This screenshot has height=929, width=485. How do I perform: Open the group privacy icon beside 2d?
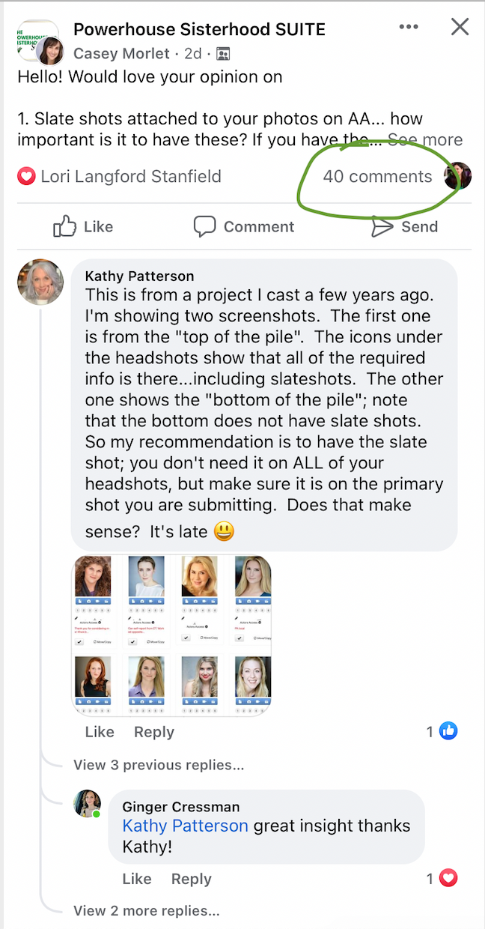click(x=223, y=54)
